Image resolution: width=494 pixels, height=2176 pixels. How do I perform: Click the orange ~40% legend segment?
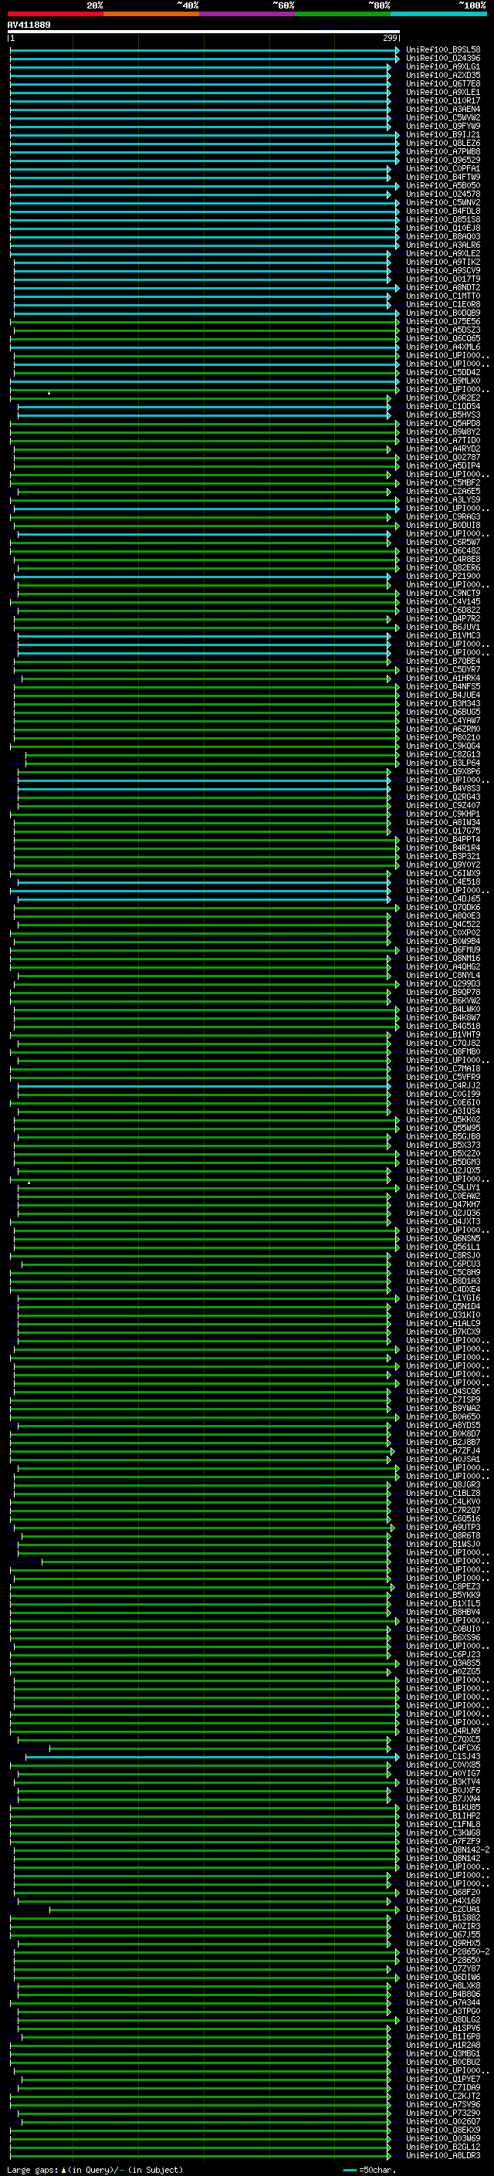click(x=151, y=14)
